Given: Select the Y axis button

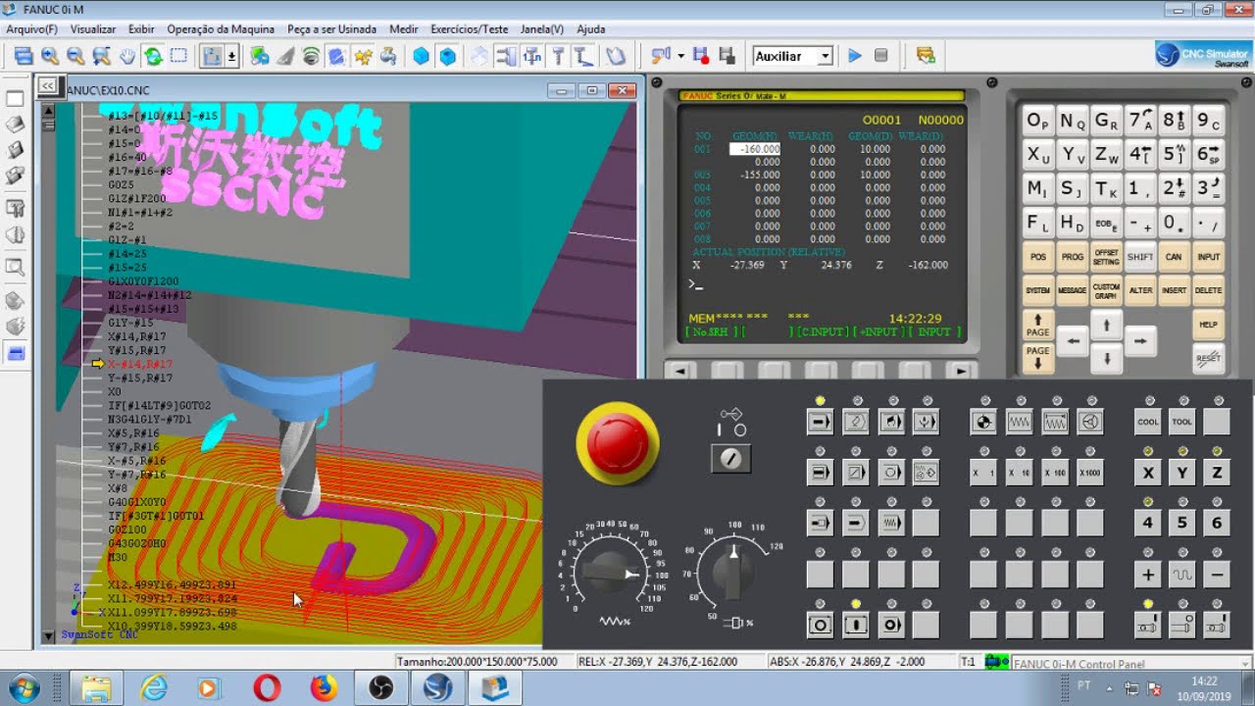Looking at the screenshot, I should click(x=1182, y=473).
